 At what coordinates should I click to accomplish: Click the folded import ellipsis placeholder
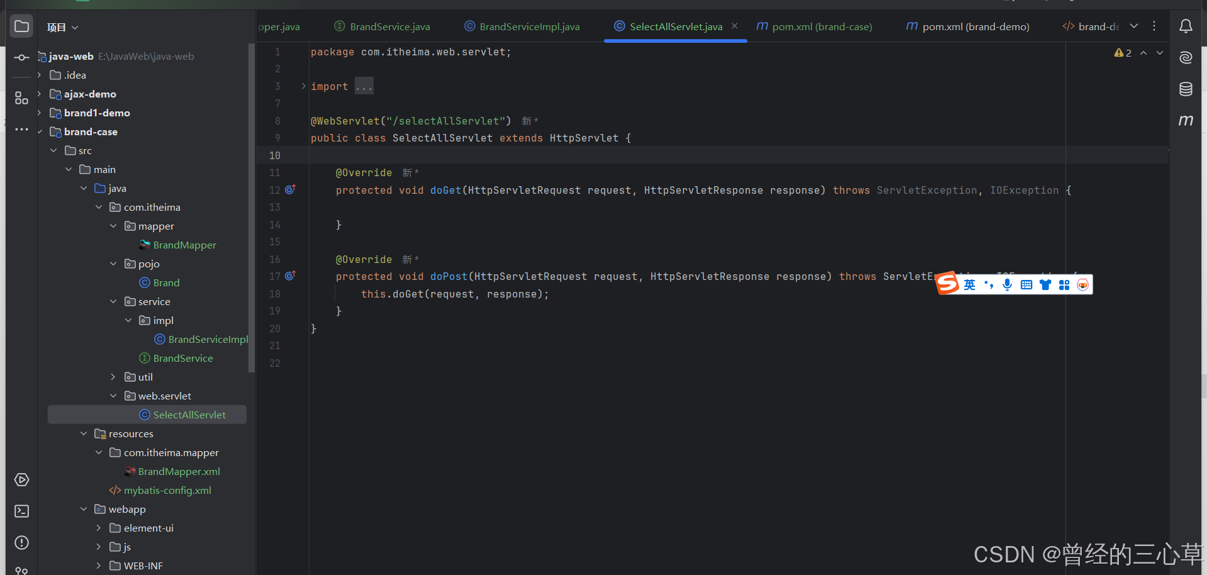(x=364, y=86)
